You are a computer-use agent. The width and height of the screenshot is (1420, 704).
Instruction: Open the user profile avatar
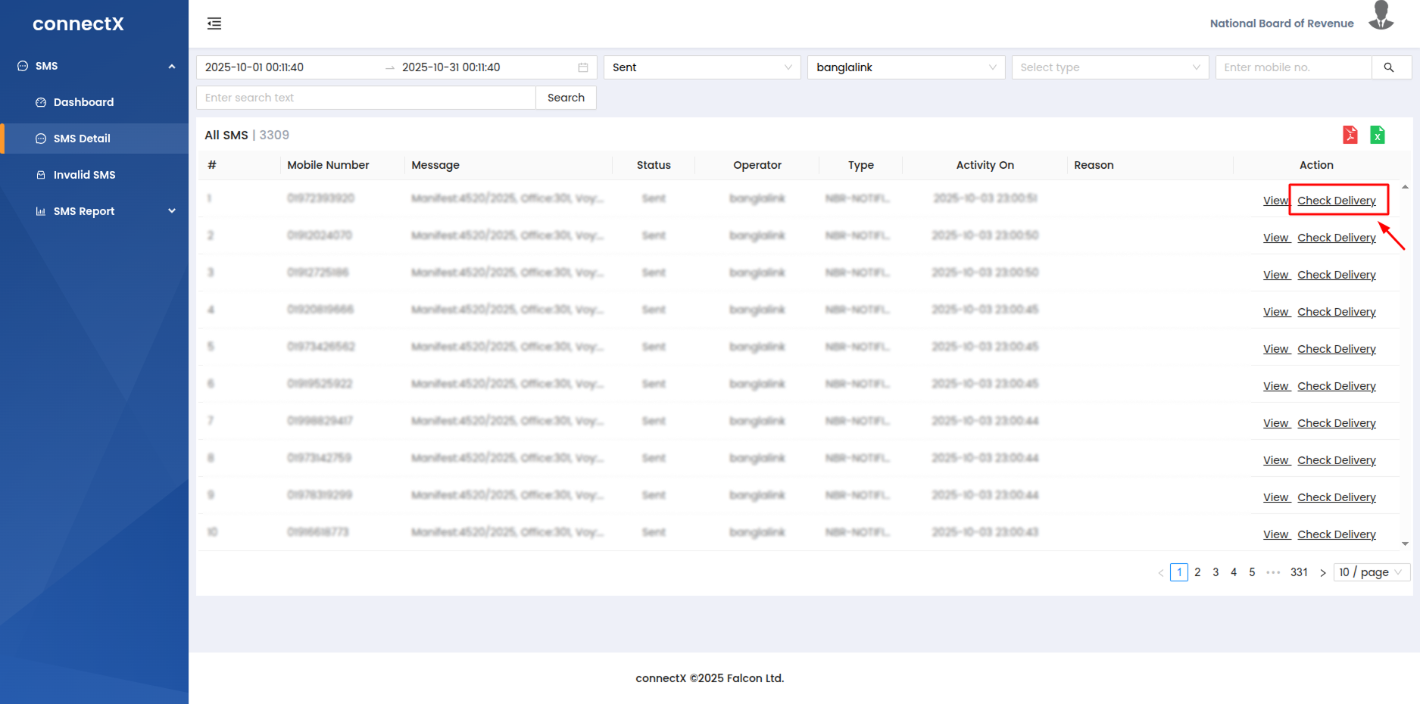(x=1381, y=17)
